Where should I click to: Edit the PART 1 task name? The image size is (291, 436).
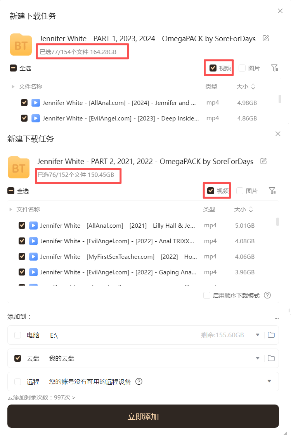point(266,38)
